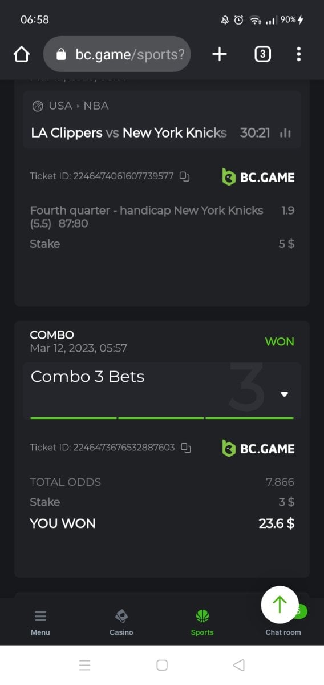
Task: Select the Sports tab
Action: coord(202,622)
